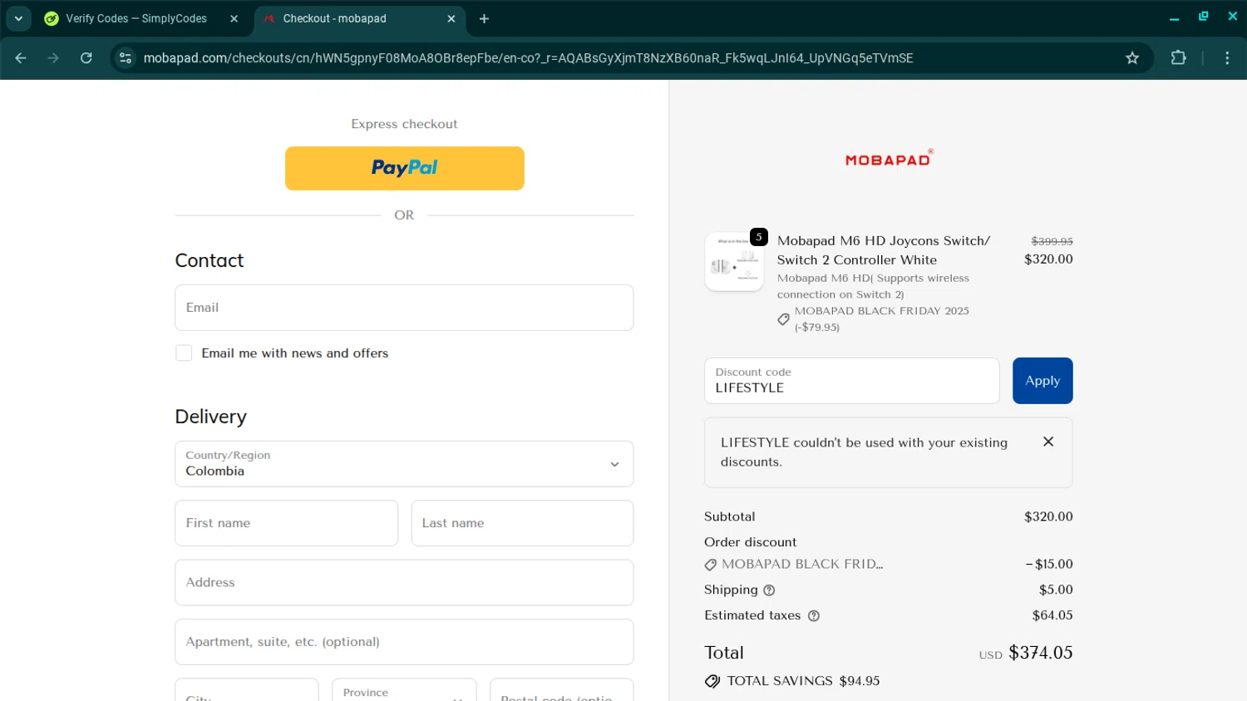Minimize the browser window
1247x701 pixels.
click(1174, 17)
